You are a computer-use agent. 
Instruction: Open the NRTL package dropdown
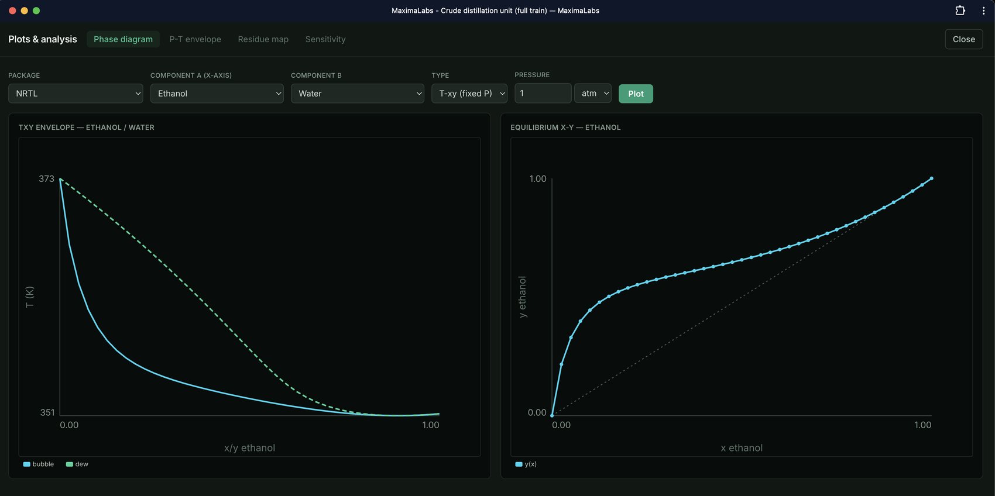pyautogui.click(x=76, y=94)
